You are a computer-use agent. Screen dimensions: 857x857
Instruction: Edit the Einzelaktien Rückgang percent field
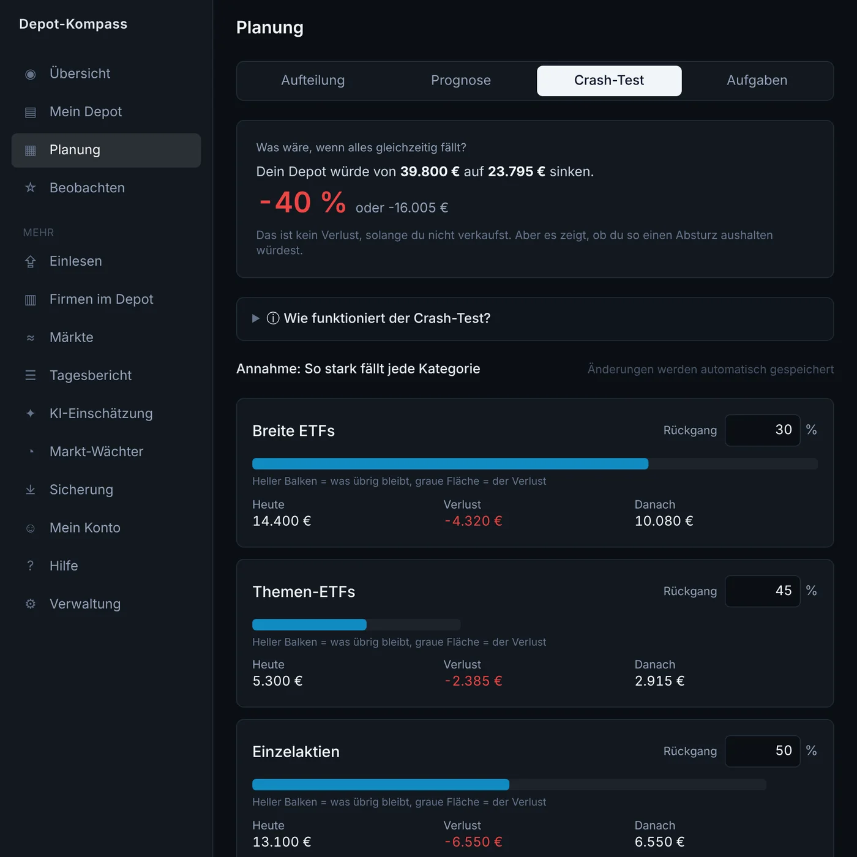[763, 751]
